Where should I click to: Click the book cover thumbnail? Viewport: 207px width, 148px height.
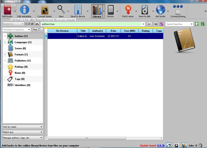184,40
